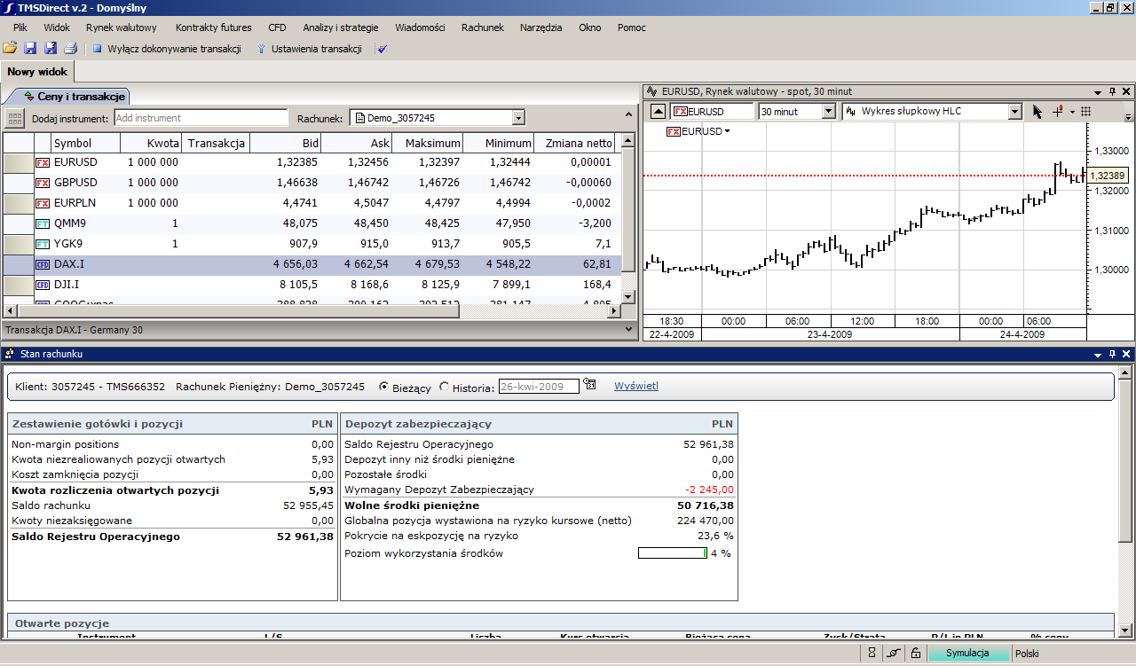
Task: Click the price table vertical scrollbar down arrow
Action: 628,296
